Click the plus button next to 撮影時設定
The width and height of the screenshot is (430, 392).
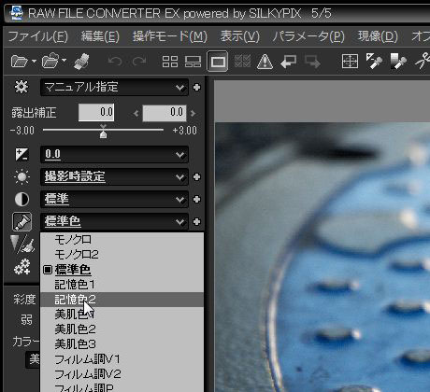pos(196,177)
